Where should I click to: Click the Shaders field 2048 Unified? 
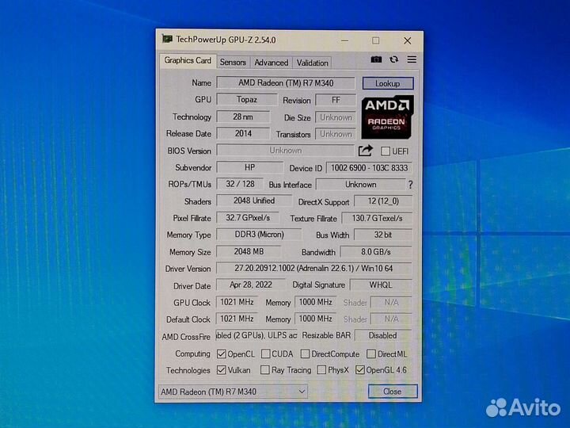click(x=254, y=201)
